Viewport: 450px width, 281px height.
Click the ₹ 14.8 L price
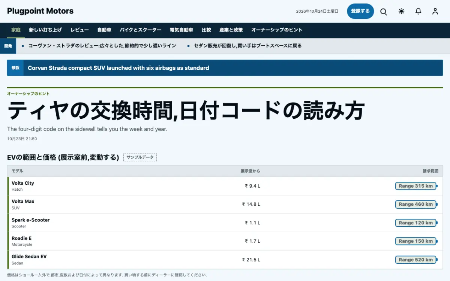251,204
